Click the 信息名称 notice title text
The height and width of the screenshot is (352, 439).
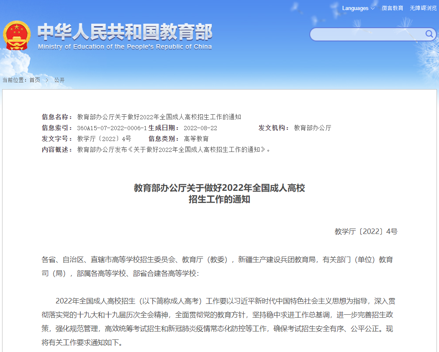[159, 117]
